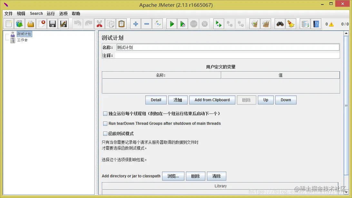
Task: Open the 选项 menu
Action: (x=63, y=14)
